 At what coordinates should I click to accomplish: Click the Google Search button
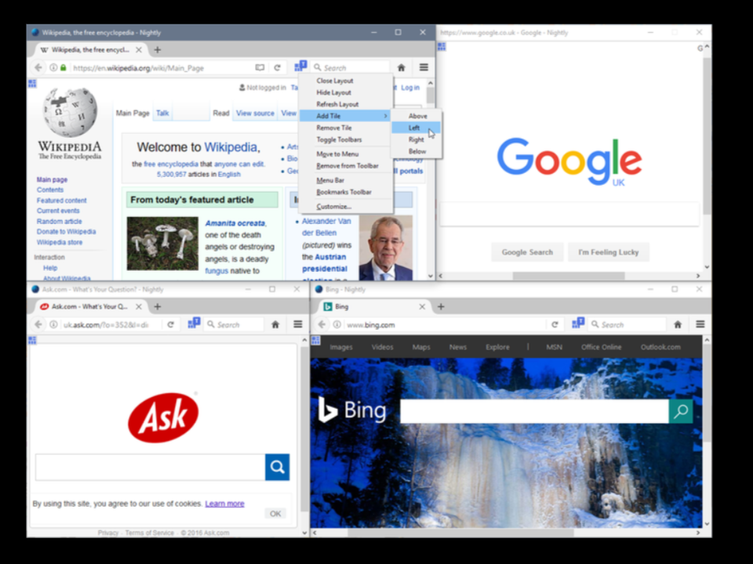(527, 252)
